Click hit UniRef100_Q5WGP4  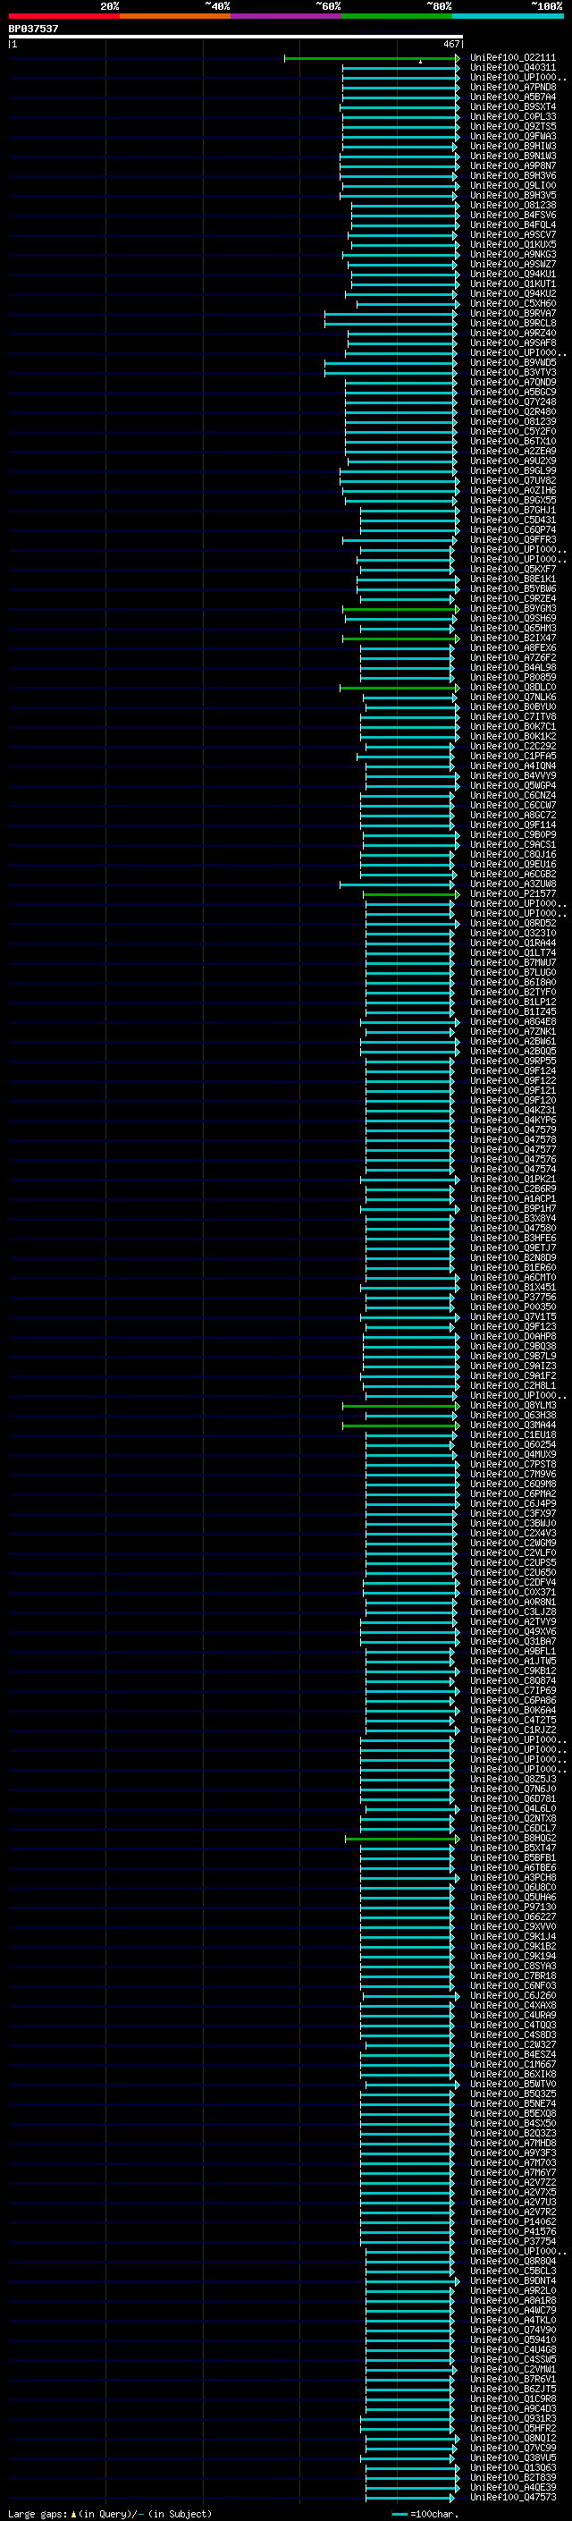tap(513, 786)
